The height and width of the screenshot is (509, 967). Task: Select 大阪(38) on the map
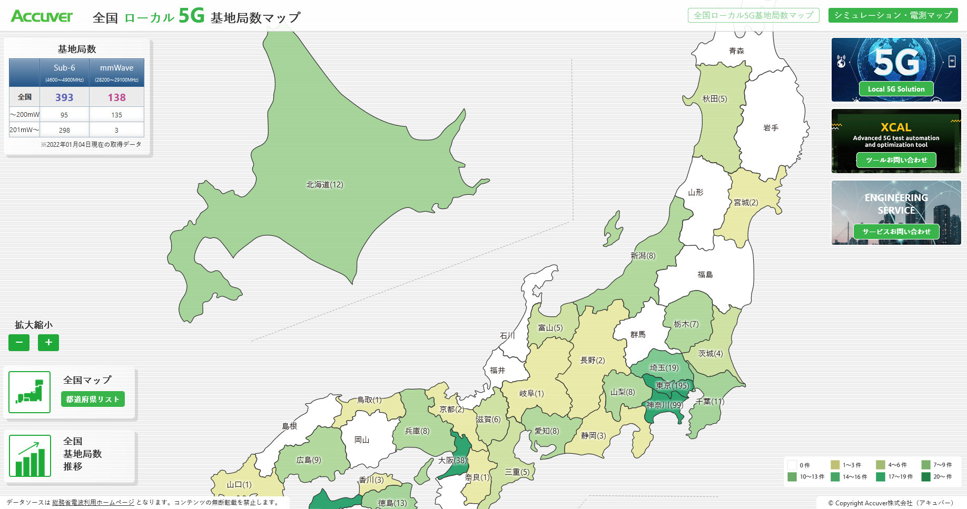(454, 461)
